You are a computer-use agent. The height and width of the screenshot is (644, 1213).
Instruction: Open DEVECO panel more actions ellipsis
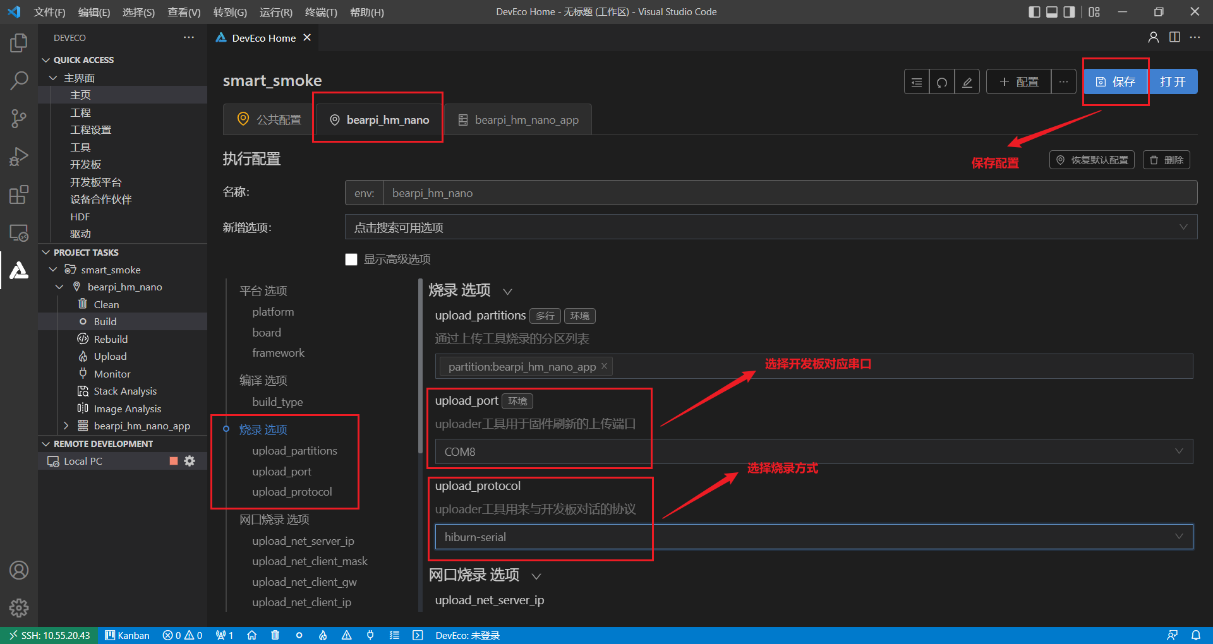pos(189,38)
